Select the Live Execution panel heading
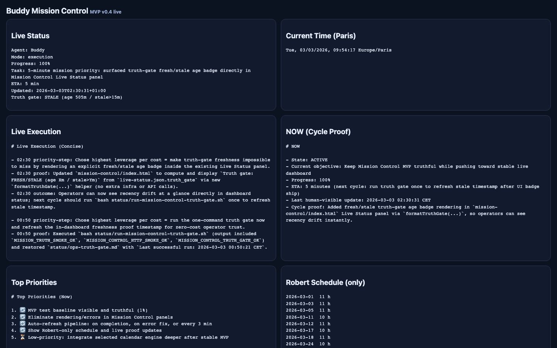Image resolution: width=557 pixels, height=348 pixels. click(x=36, y=131)
